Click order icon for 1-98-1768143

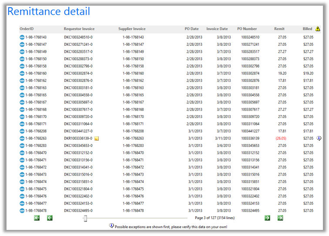(22, 37)
